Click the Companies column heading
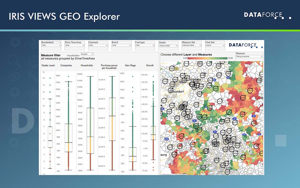Viewport: 300px width, 188px height. point(66,65)
